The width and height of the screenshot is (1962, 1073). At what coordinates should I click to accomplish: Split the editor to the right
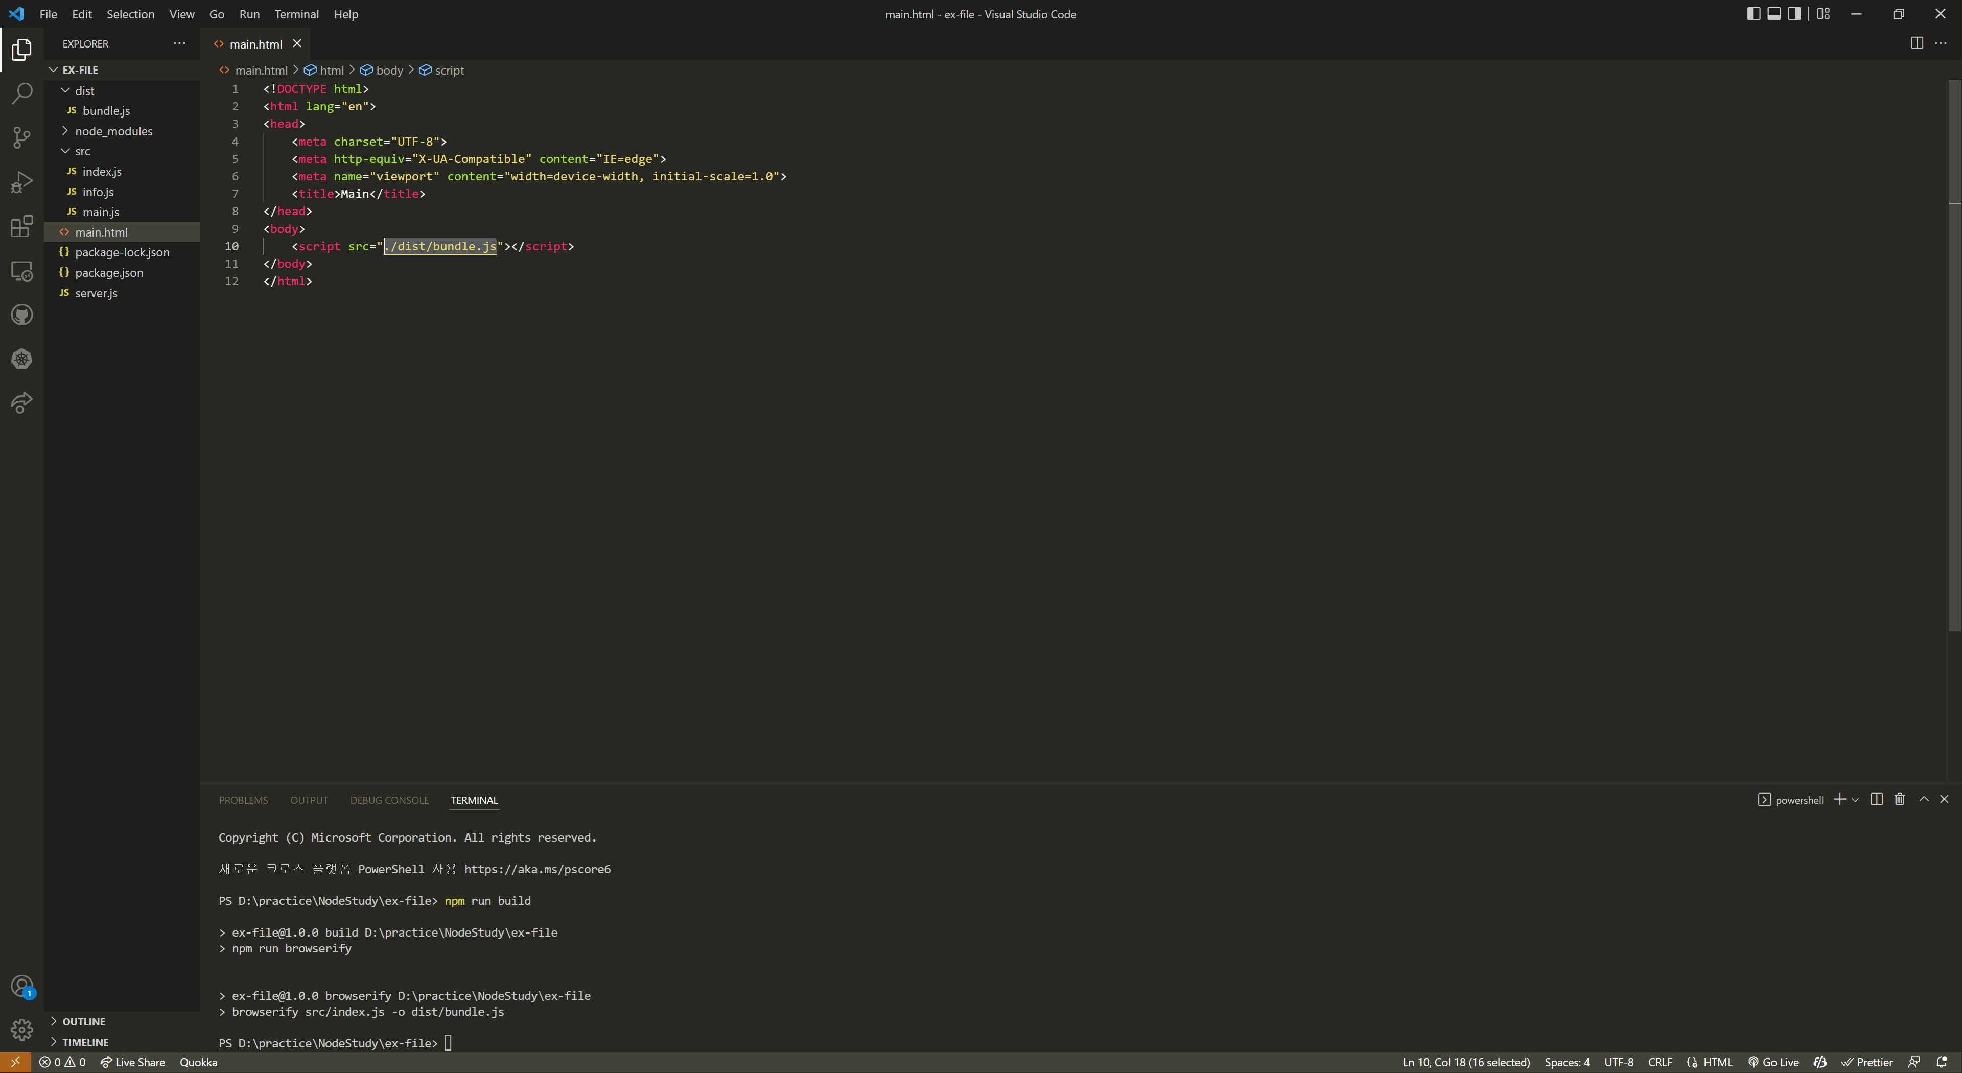coord(1917,43)
